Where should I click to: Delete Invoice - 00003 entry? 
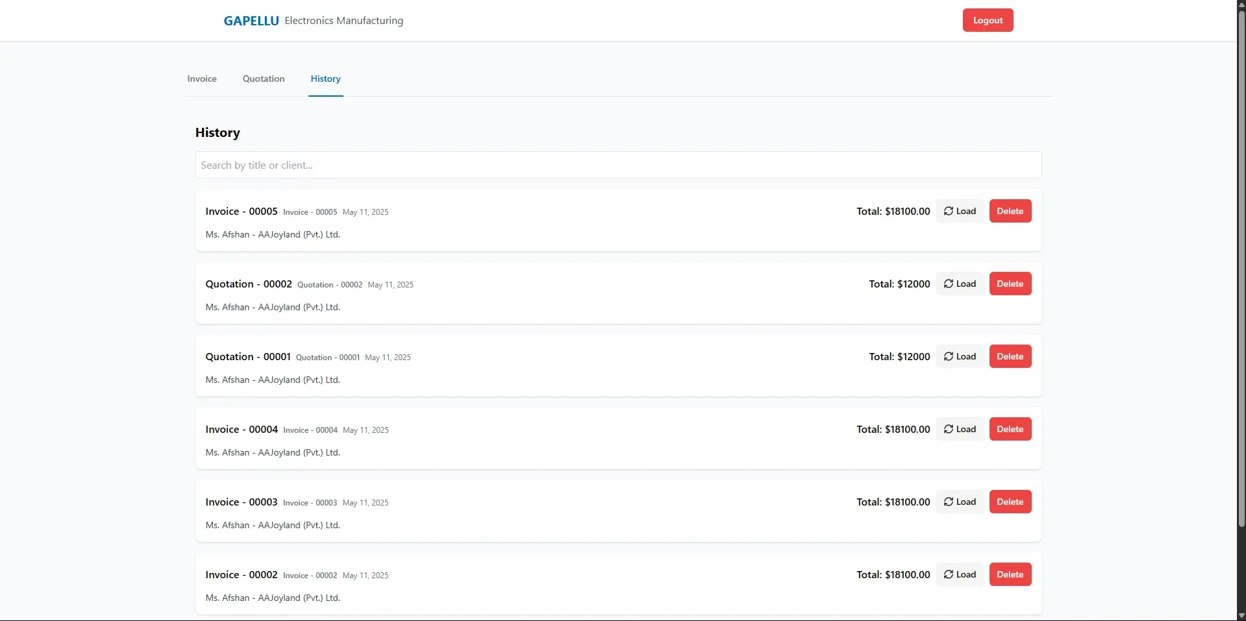(1010, 502)
